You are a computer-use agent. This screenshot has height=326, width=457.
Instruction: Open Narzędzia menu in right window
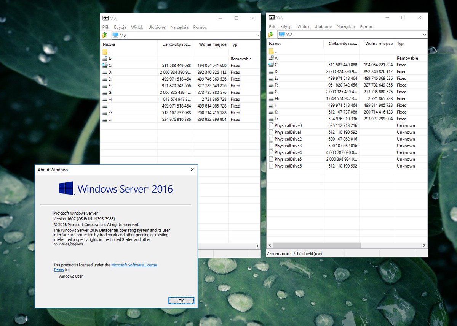[345, 27]
